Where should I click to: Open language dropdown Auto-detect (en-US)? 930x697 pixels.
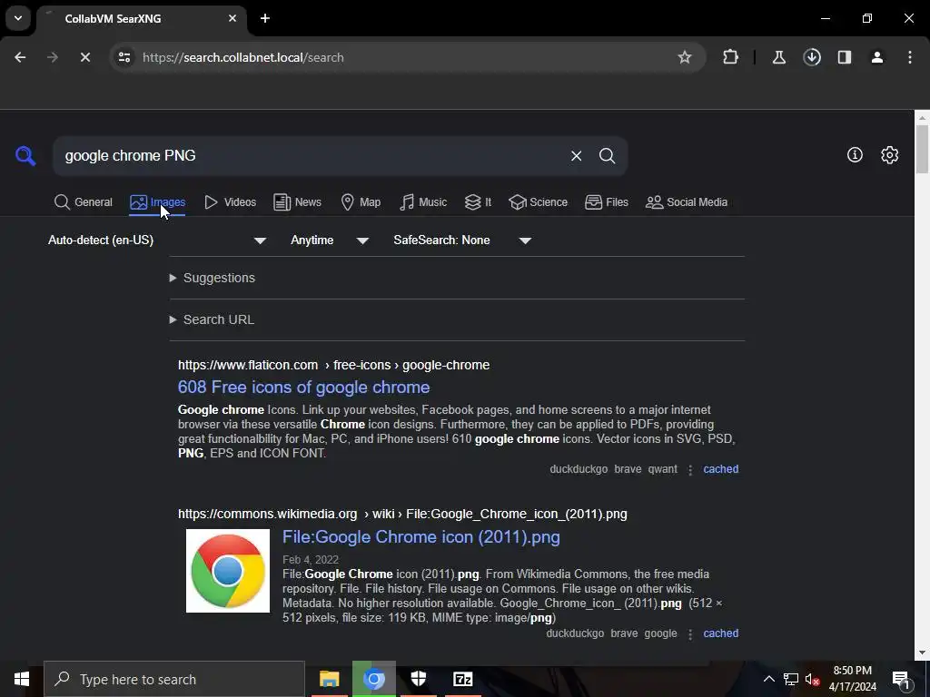point(157,240)
